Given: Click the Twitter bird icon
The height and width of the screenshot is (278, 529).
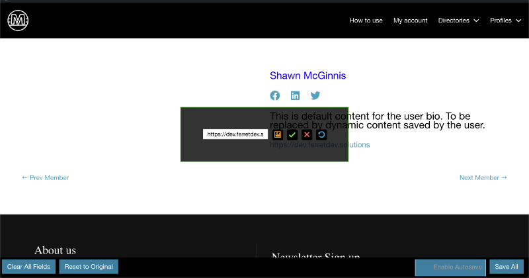Looking at the screenshot, I should [x=315, y=96].
